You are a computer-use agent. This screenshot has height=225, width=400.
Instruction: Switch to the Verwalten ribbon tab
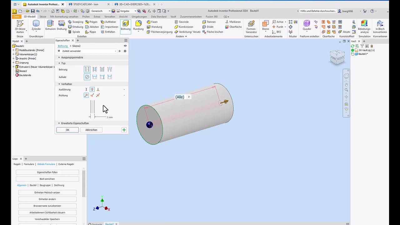click(x=109, y=17)
